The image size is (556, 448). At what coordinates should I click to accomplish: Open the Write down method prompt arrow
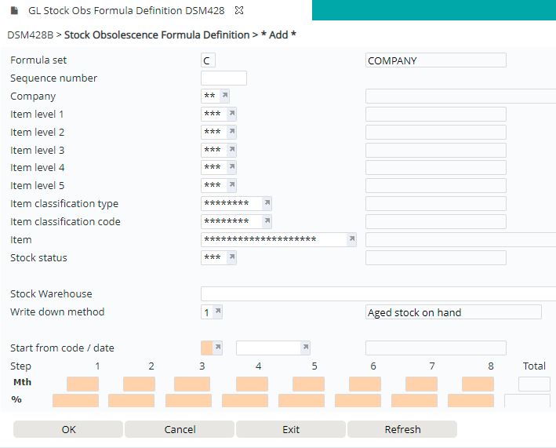[x=218, y=311]
